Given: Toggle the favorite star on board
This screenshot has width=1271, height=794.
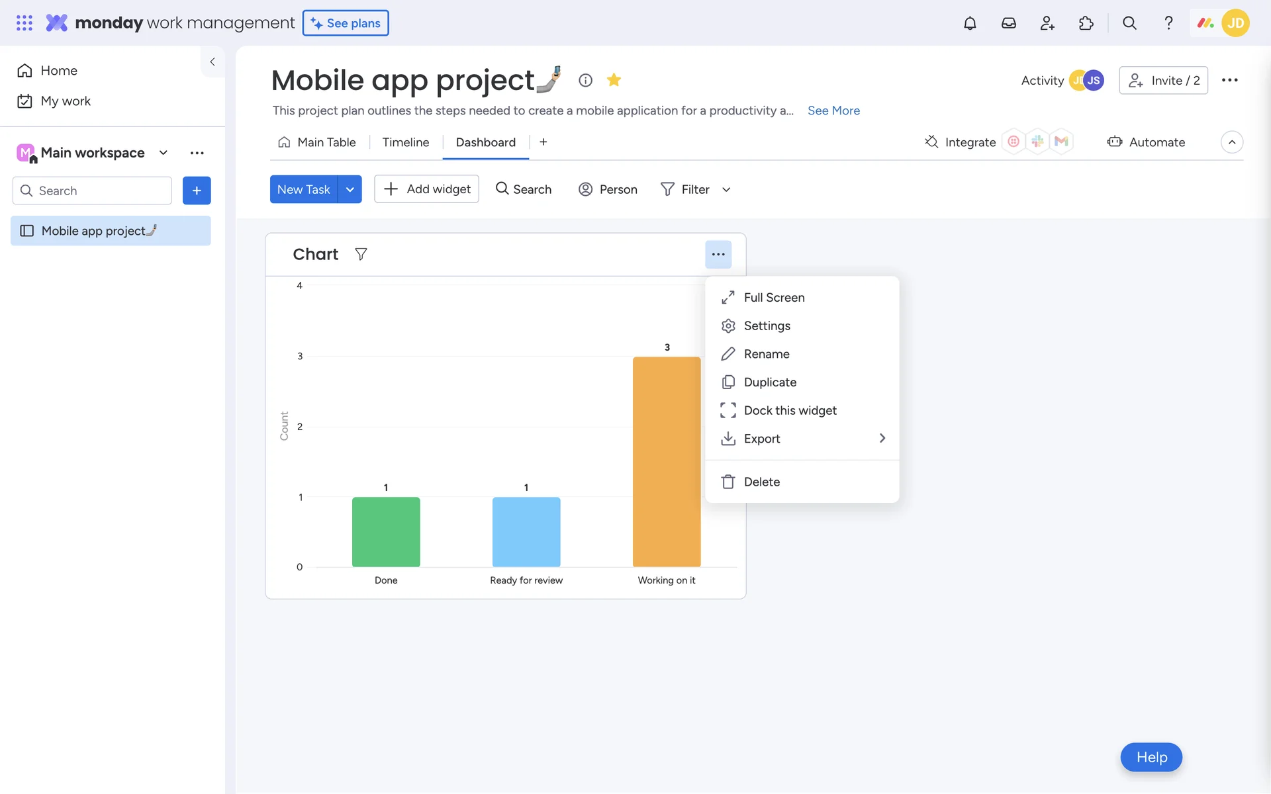Looking at the screenshot, I should click(614, 80).
